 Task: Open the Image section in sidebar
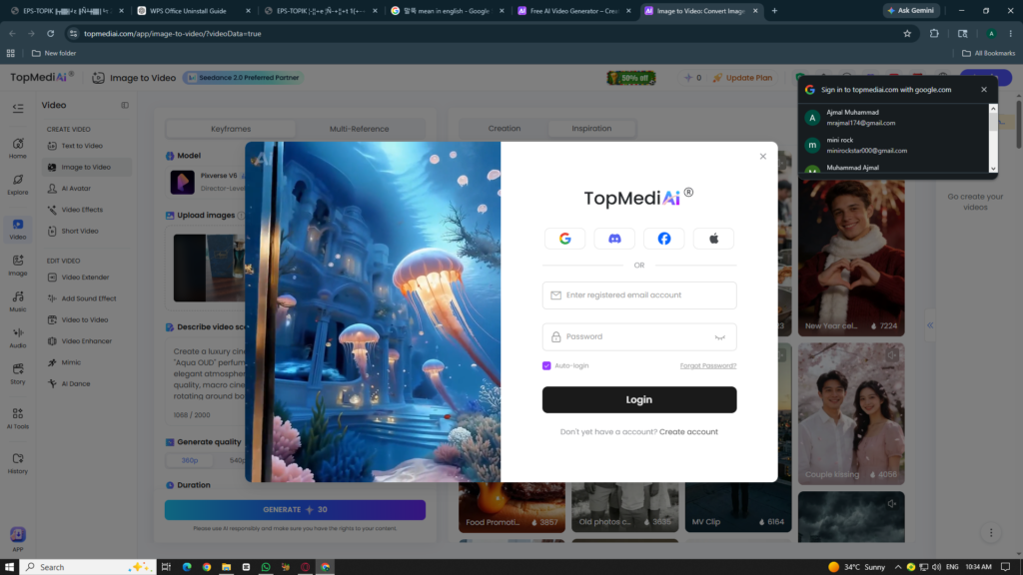click(18, 266)
